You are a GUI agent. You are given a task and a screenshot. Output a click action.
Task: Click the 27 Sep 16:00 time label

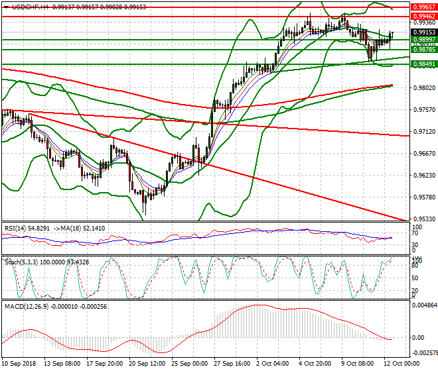[232, 364]
